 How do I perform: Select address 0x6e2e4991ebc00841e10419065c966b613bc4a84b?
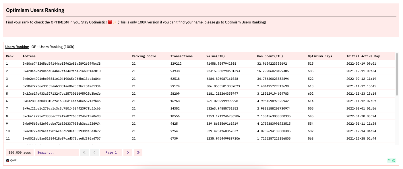[61, 79]
